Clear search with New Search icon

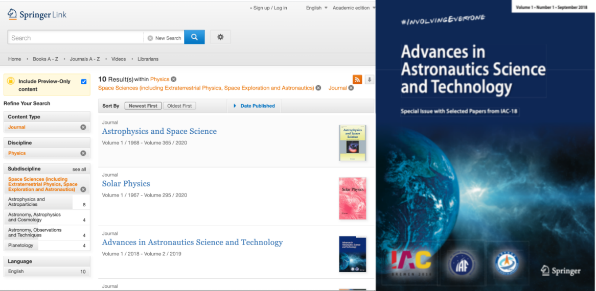pos(150,38)
